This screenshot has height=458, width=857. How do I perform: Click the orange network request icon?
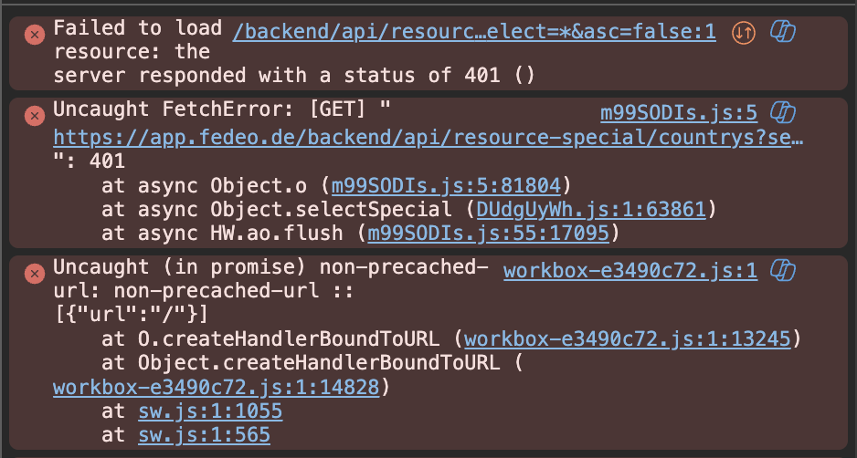(744, 33)
